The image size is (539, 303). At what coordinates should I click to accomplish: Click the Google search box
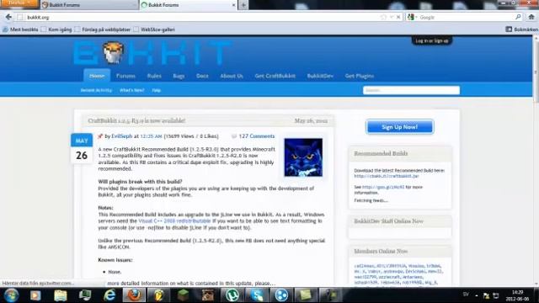tap(466, 17)
